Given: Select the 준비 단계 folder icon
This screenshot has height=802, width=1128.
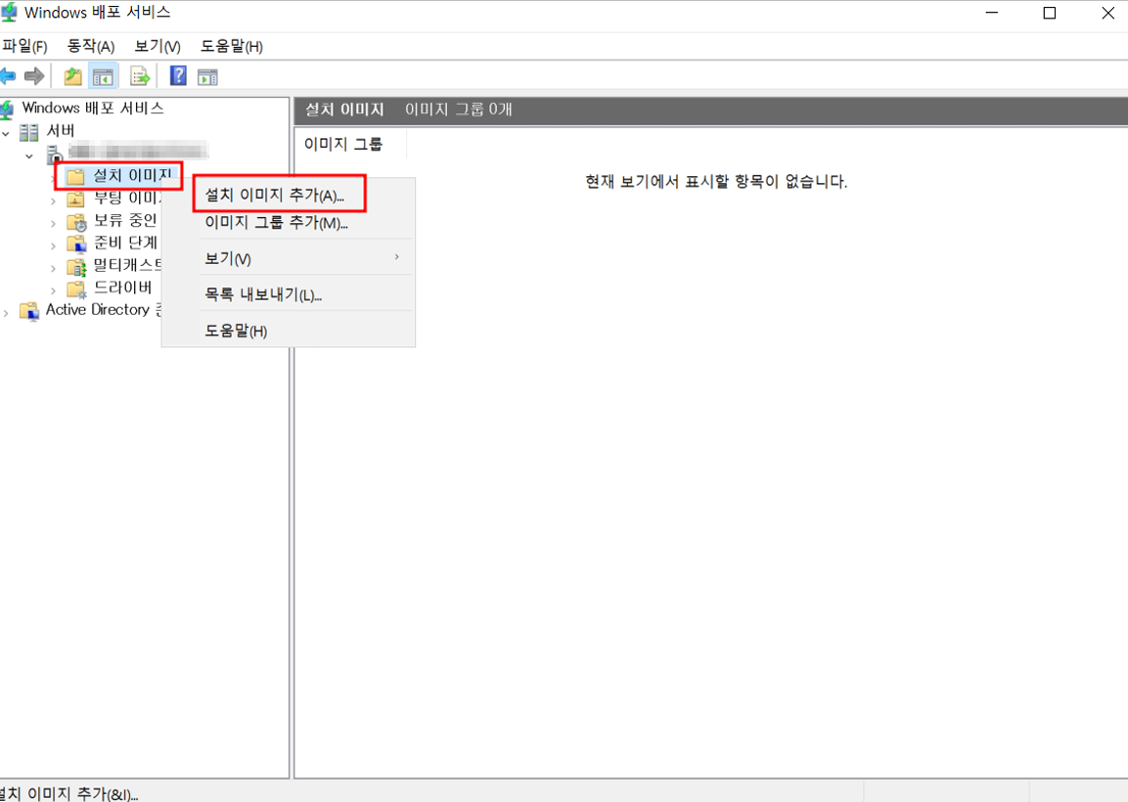Looking at the screenshot, I should (76, 244).
